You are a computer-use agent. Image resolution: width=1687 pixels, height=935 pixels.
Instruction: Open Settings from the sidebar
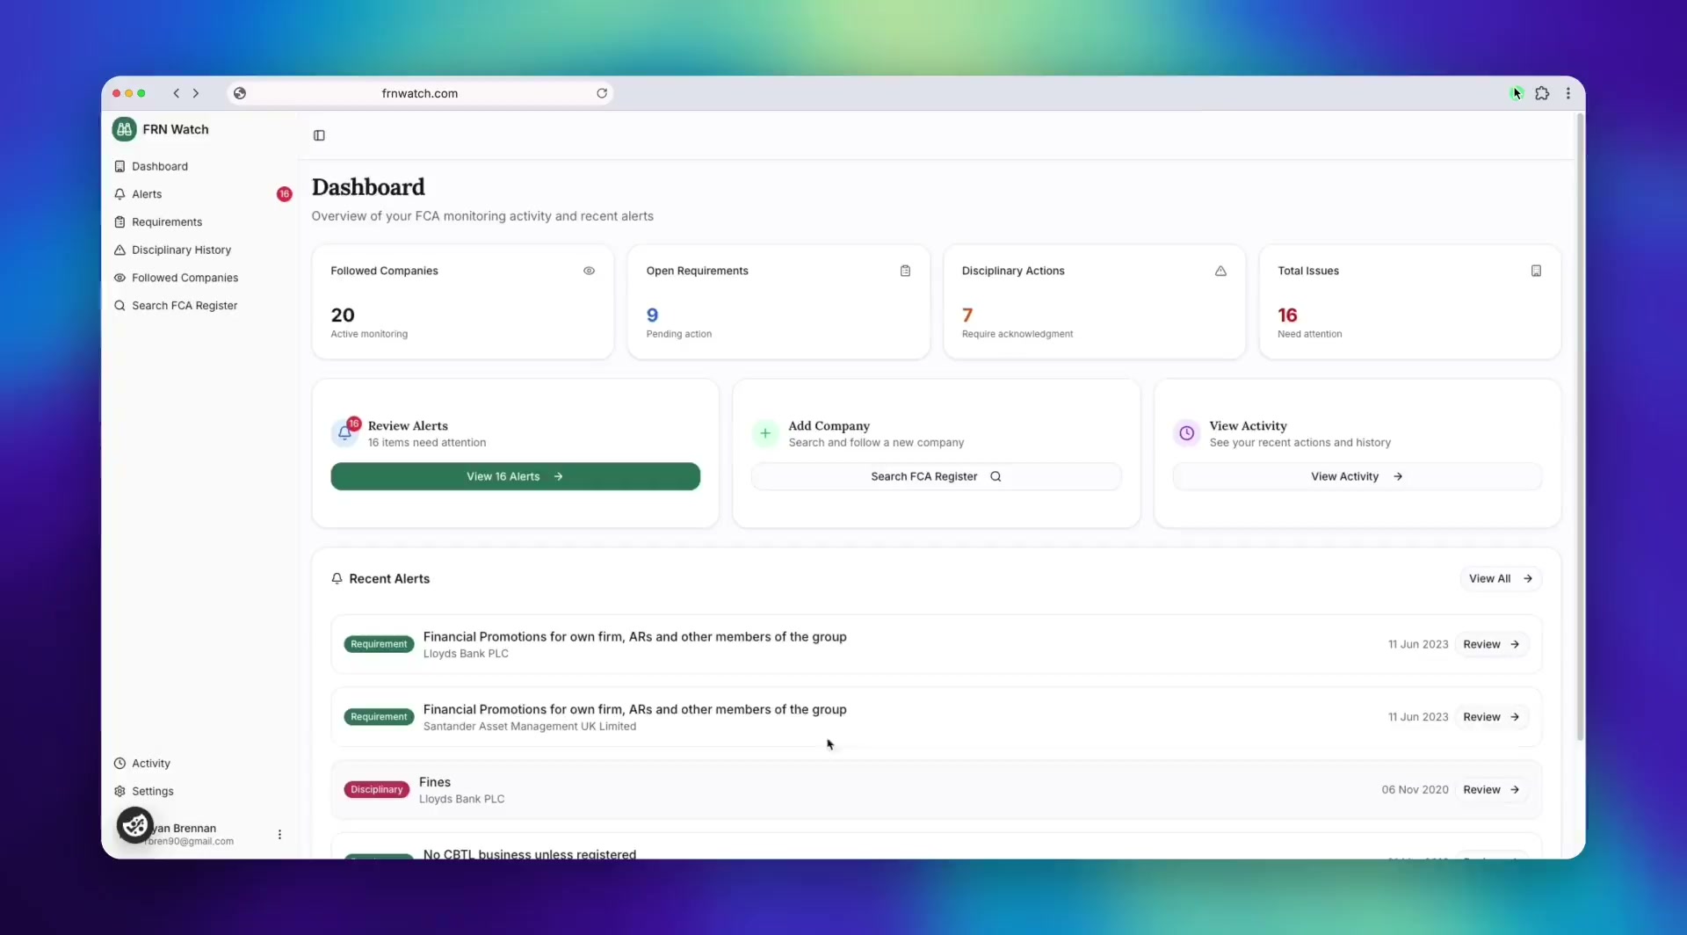point(152,791)
